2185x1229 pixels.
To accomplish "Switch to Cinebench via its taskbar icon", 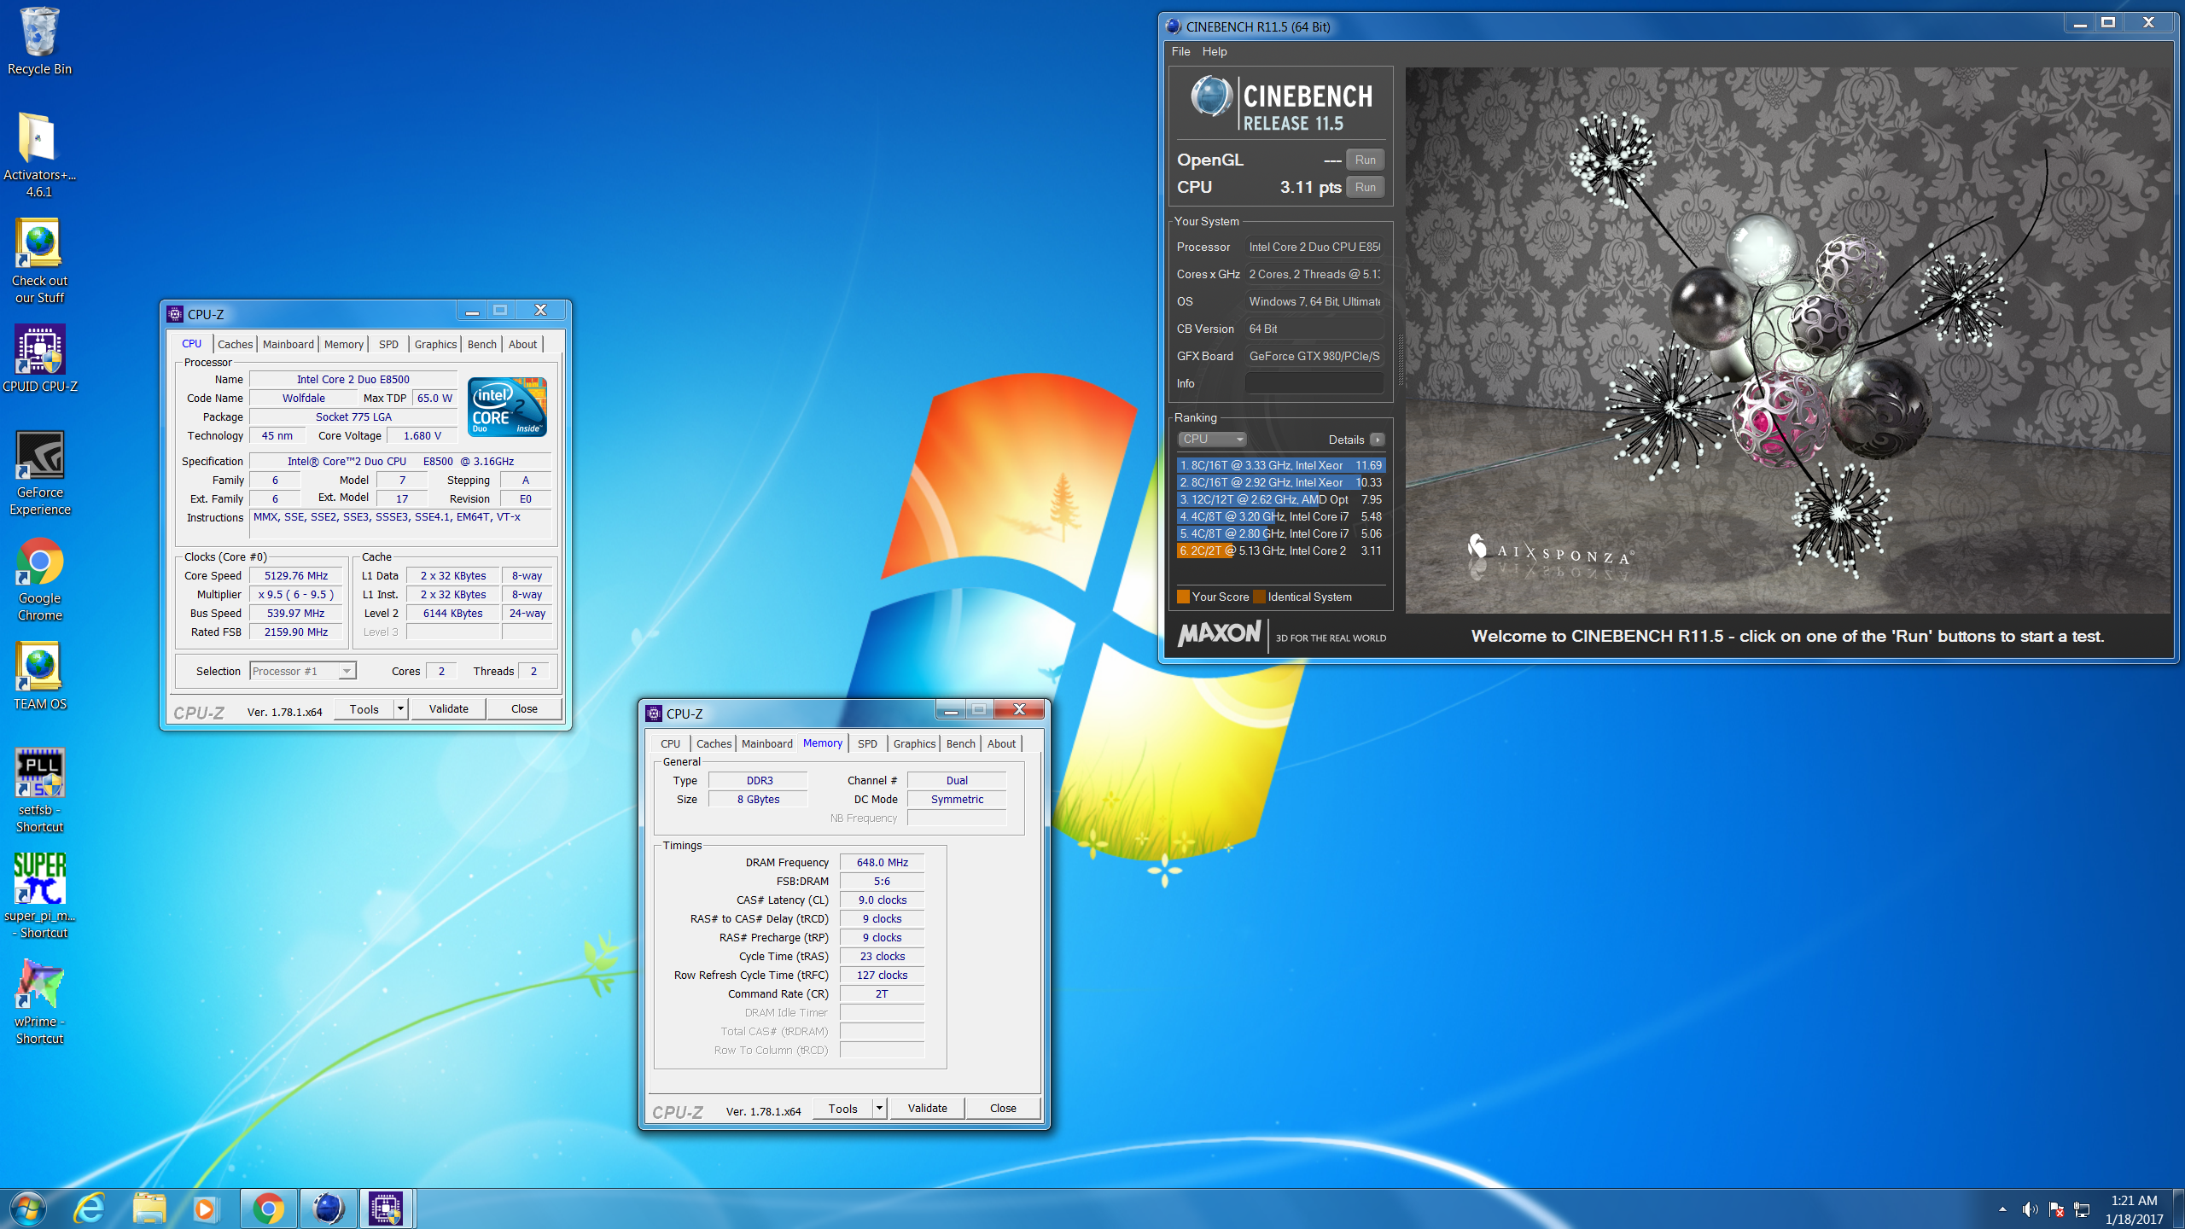I will pos(328,1209).
